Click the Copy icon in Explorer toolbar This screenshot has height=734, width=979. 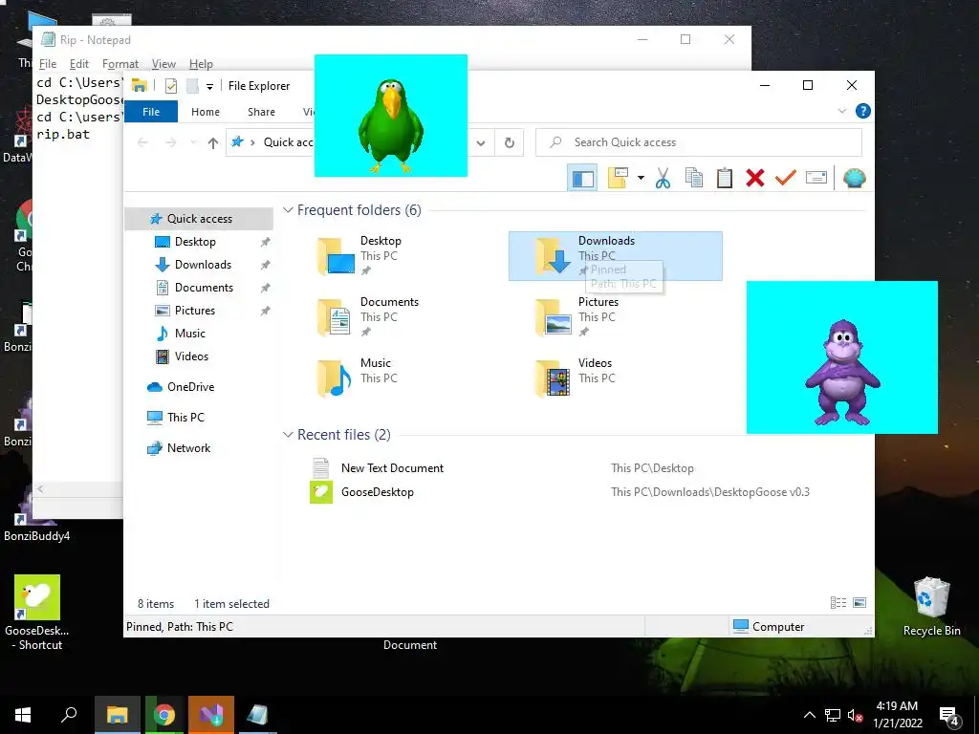(694, 178)
